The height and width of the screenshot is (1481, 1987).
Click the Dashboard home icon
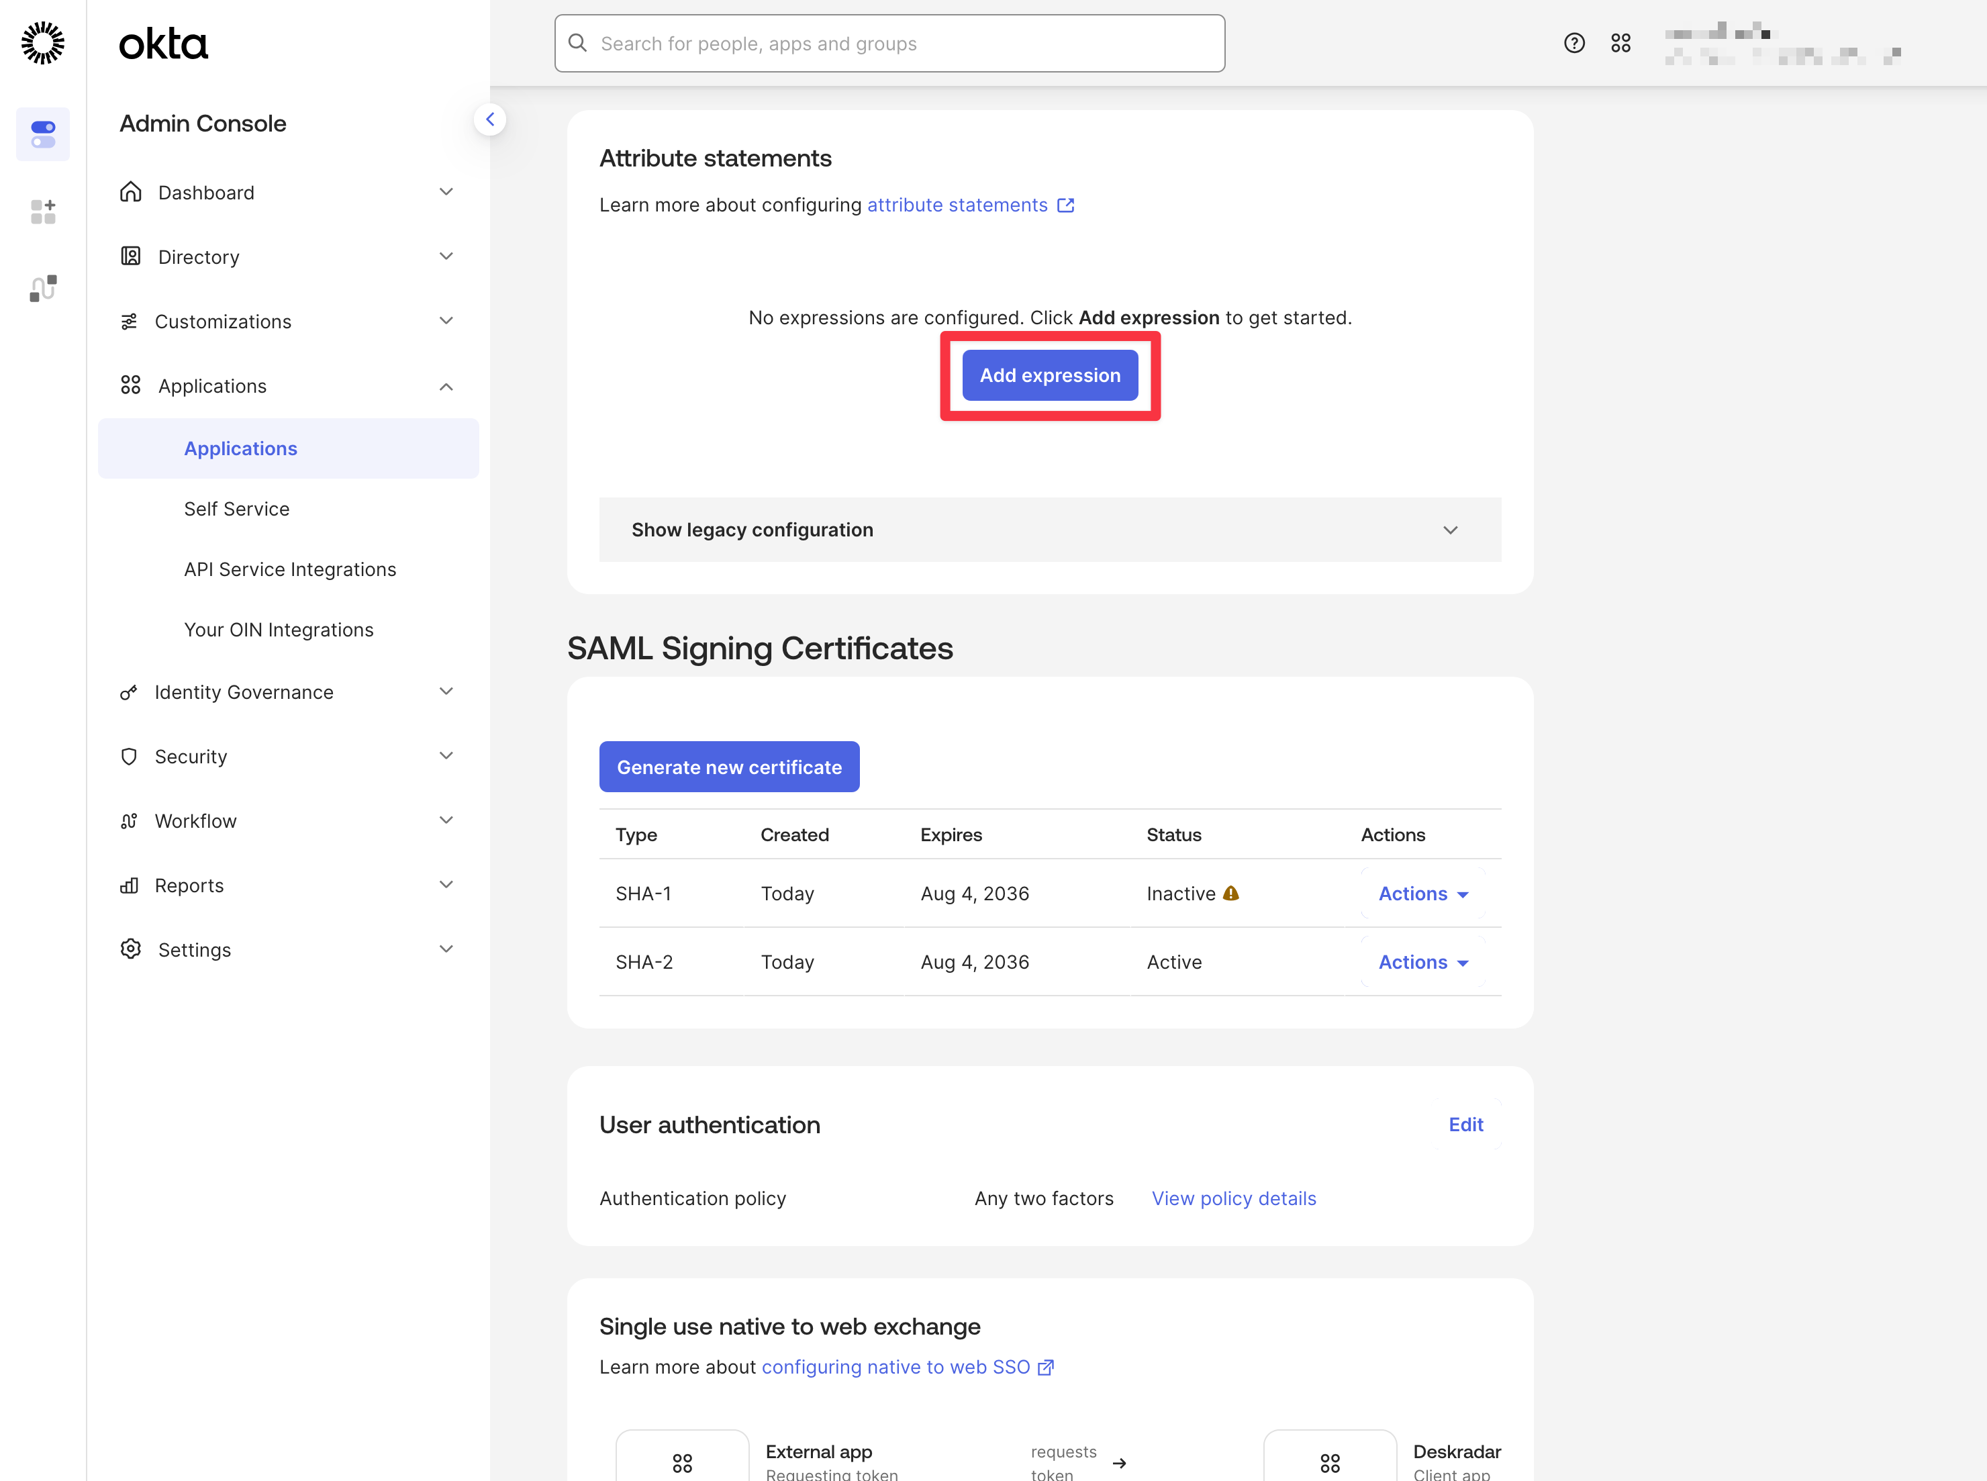click(x=131, y=192)
